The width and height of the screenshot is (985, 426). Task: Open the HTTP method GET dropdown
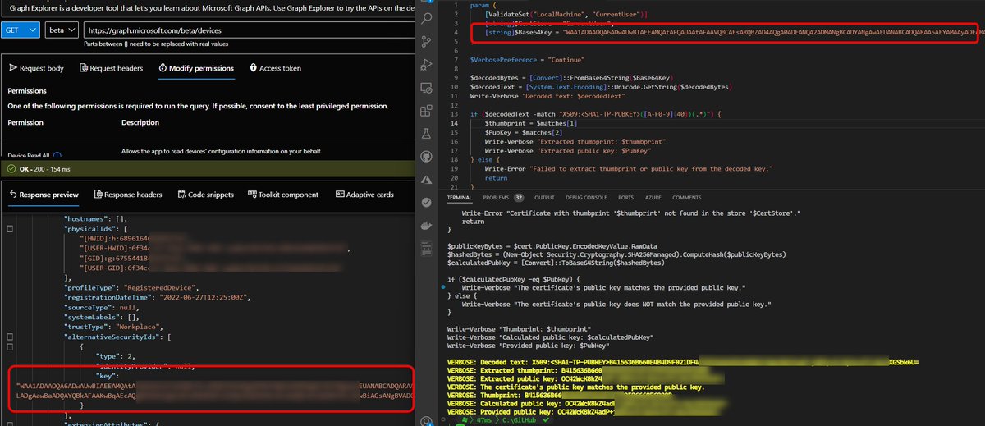pos(21,30)
